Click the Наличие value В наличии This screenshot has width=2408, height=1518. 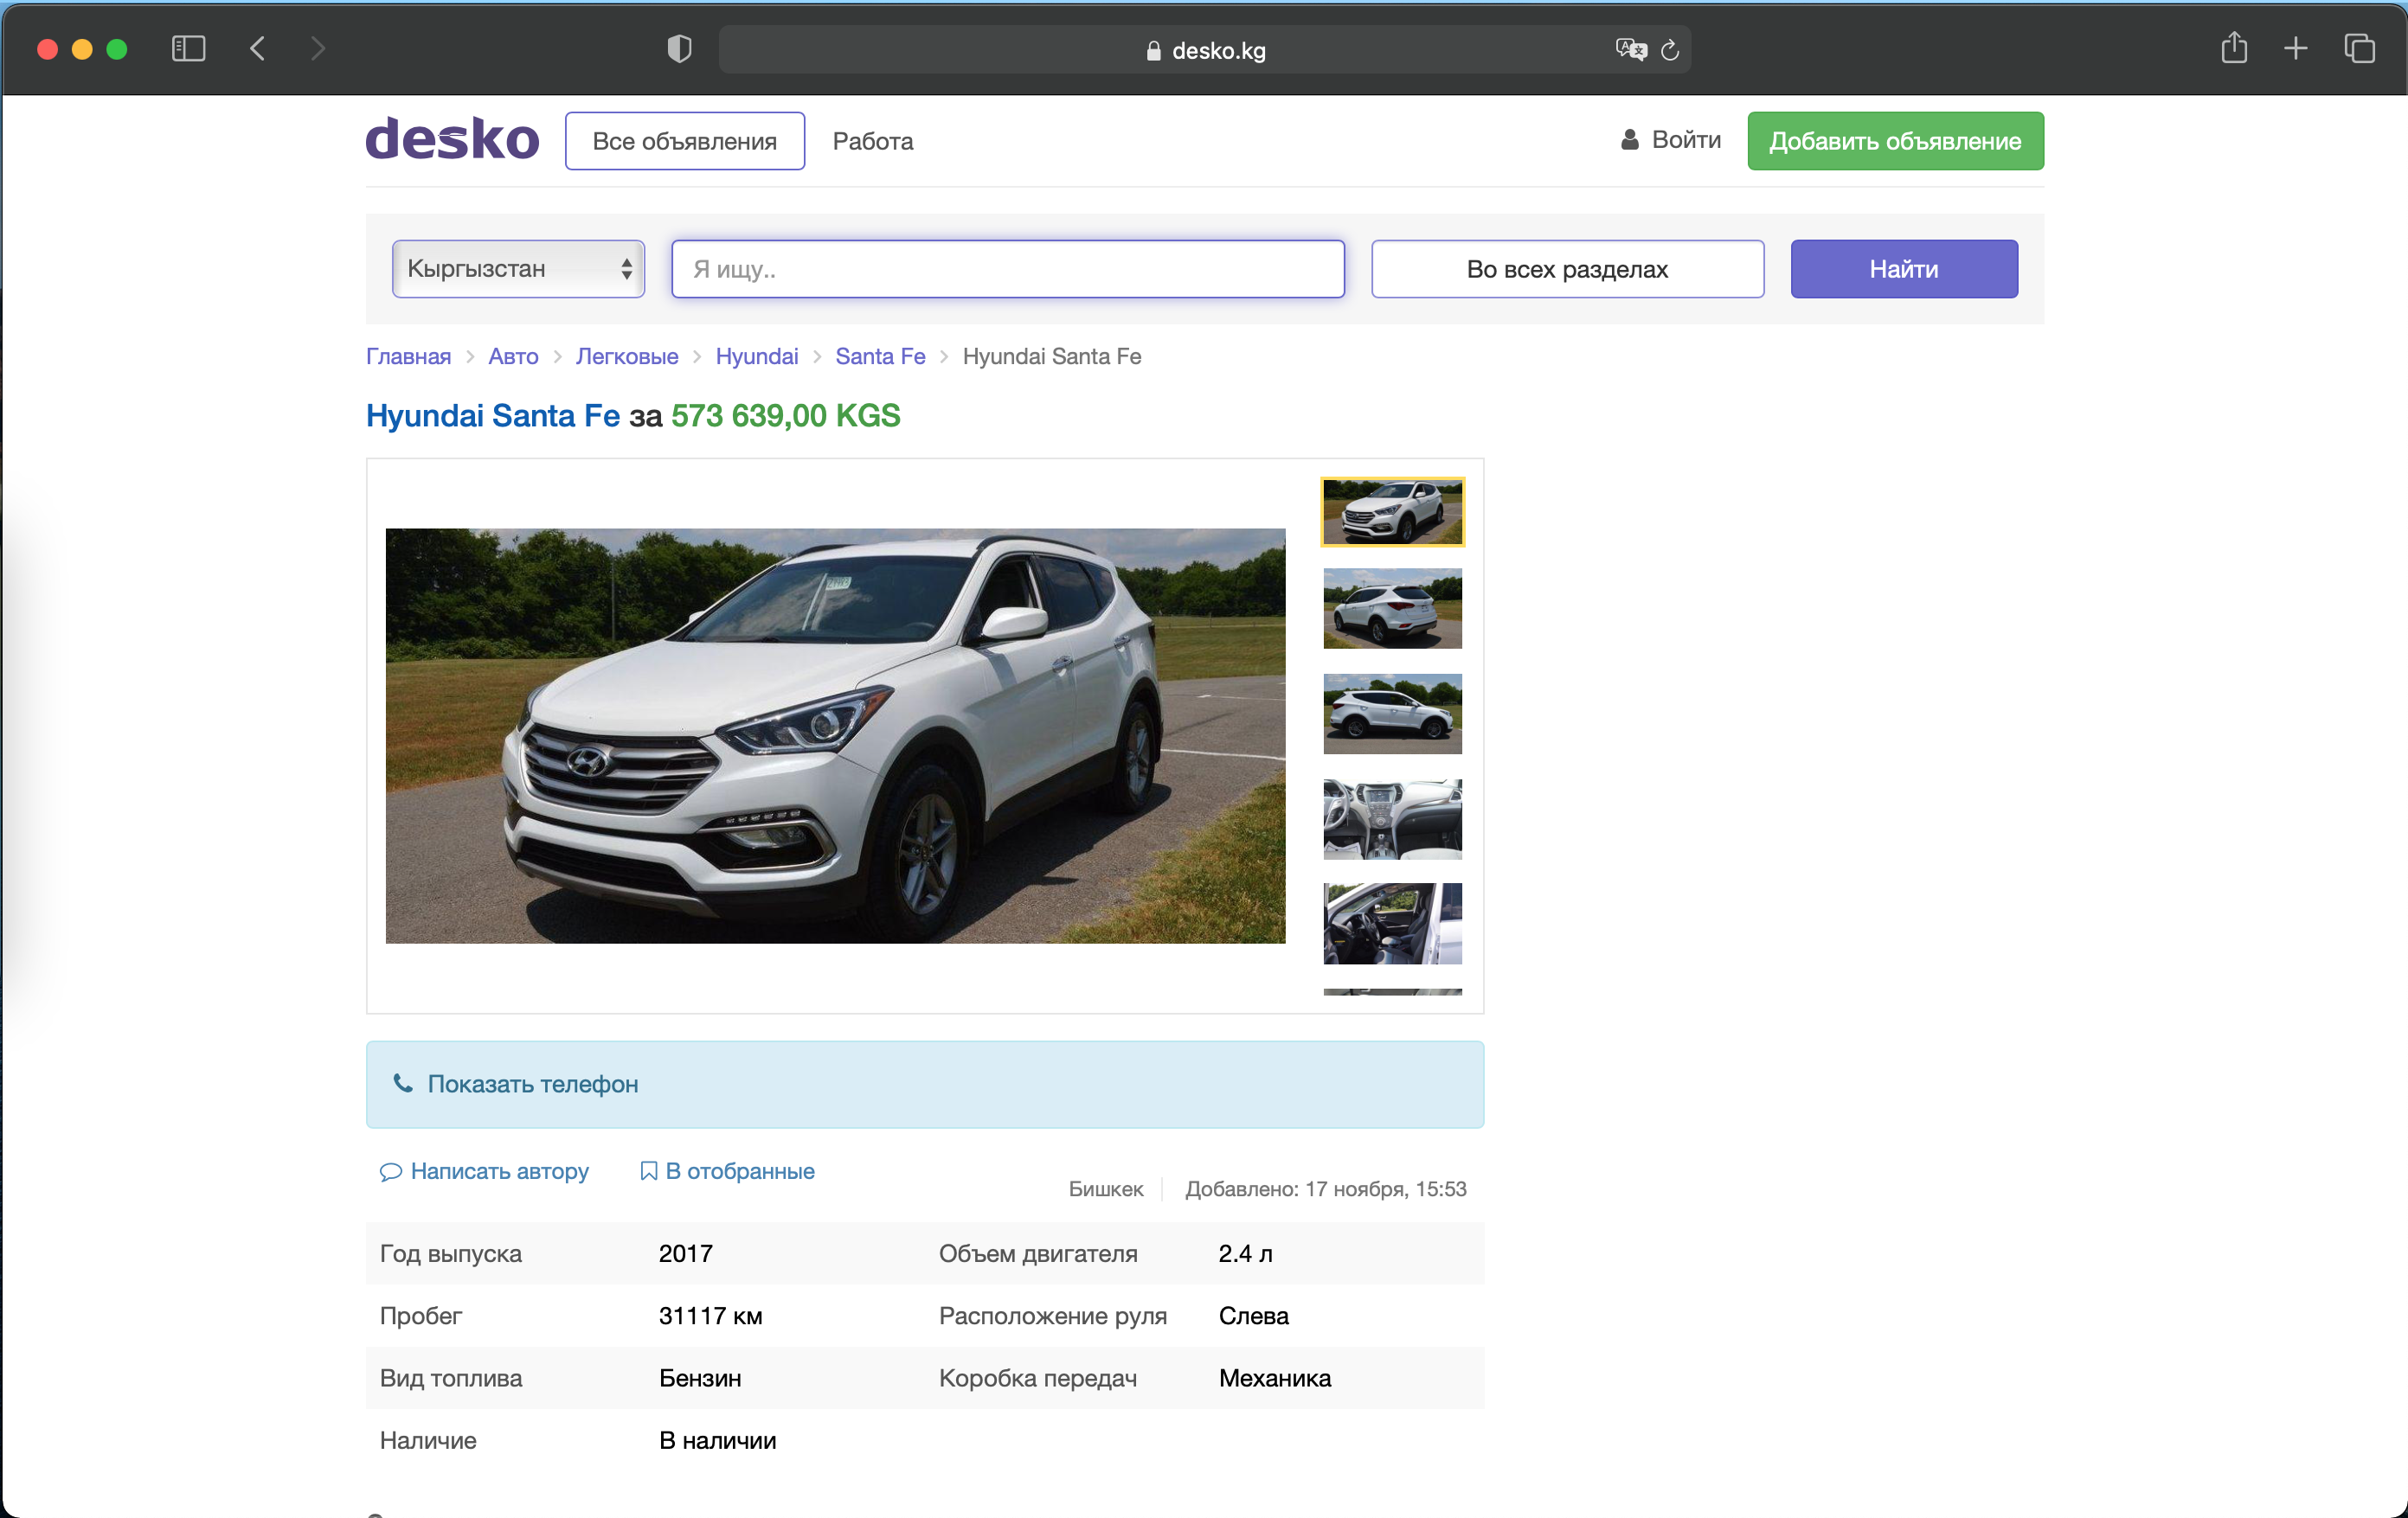718,1440
